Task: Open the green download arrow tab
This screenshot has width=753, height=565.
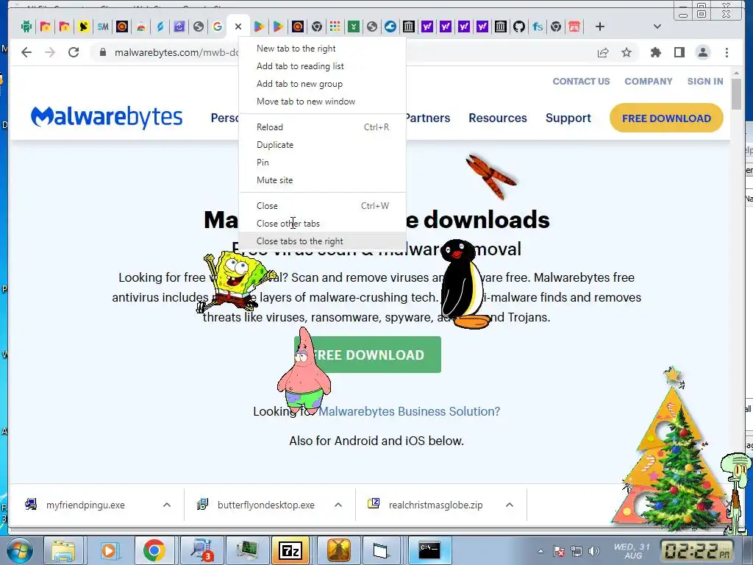Action: [x=354, y=27]
